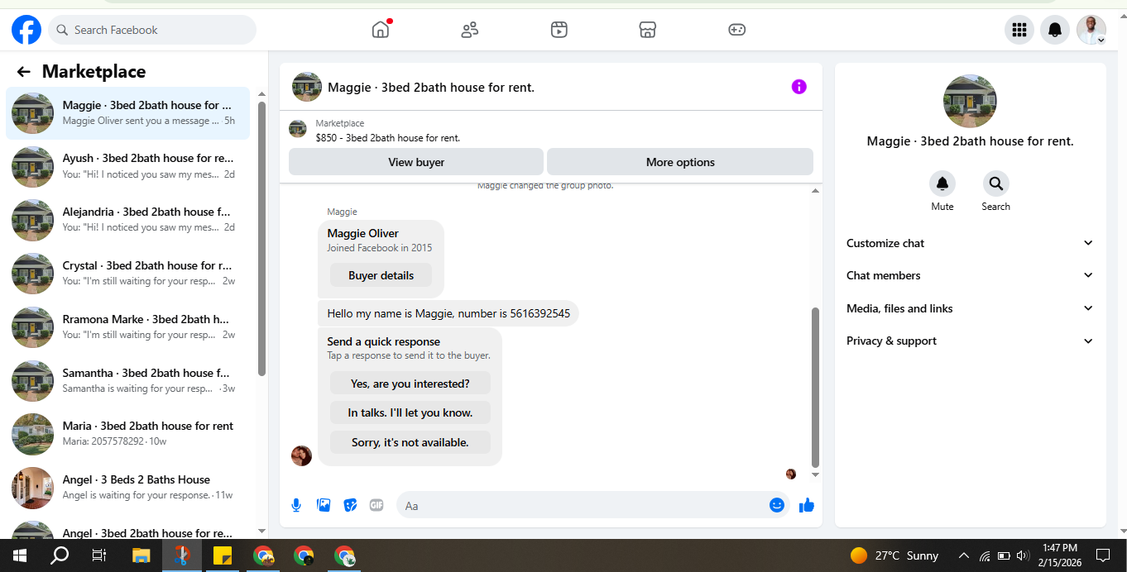Click the back arrow beside Marketplace

23,72
